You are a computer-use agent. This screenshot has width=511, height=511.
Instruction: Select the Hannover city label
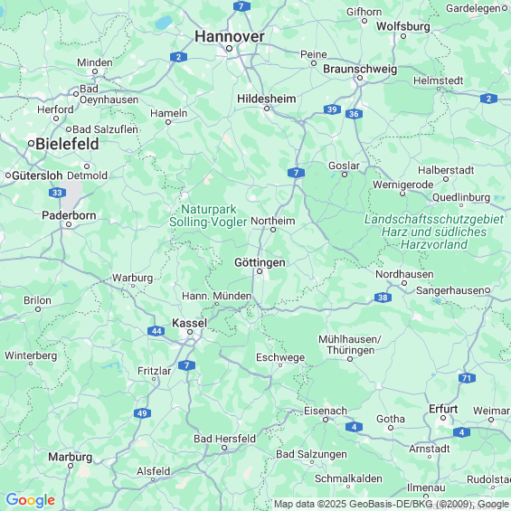(230, 36)
